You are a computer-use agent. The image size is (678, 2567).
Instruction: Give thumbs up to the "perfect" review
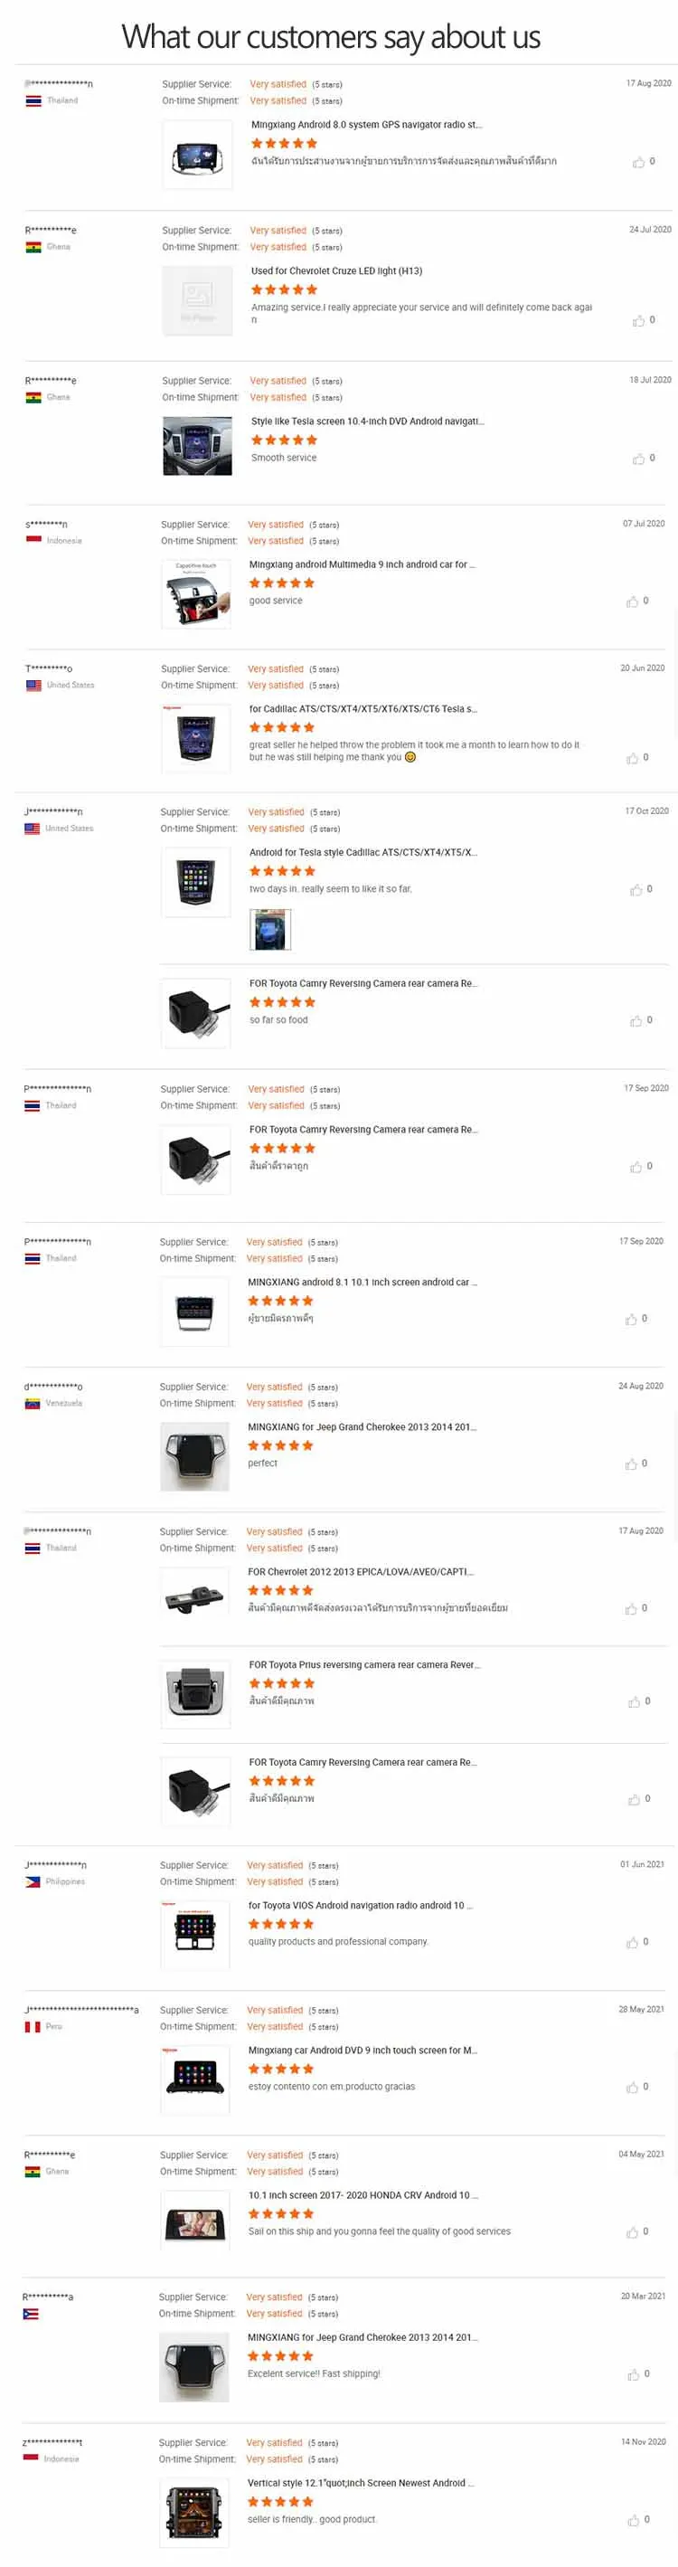tap(631, 1463)
